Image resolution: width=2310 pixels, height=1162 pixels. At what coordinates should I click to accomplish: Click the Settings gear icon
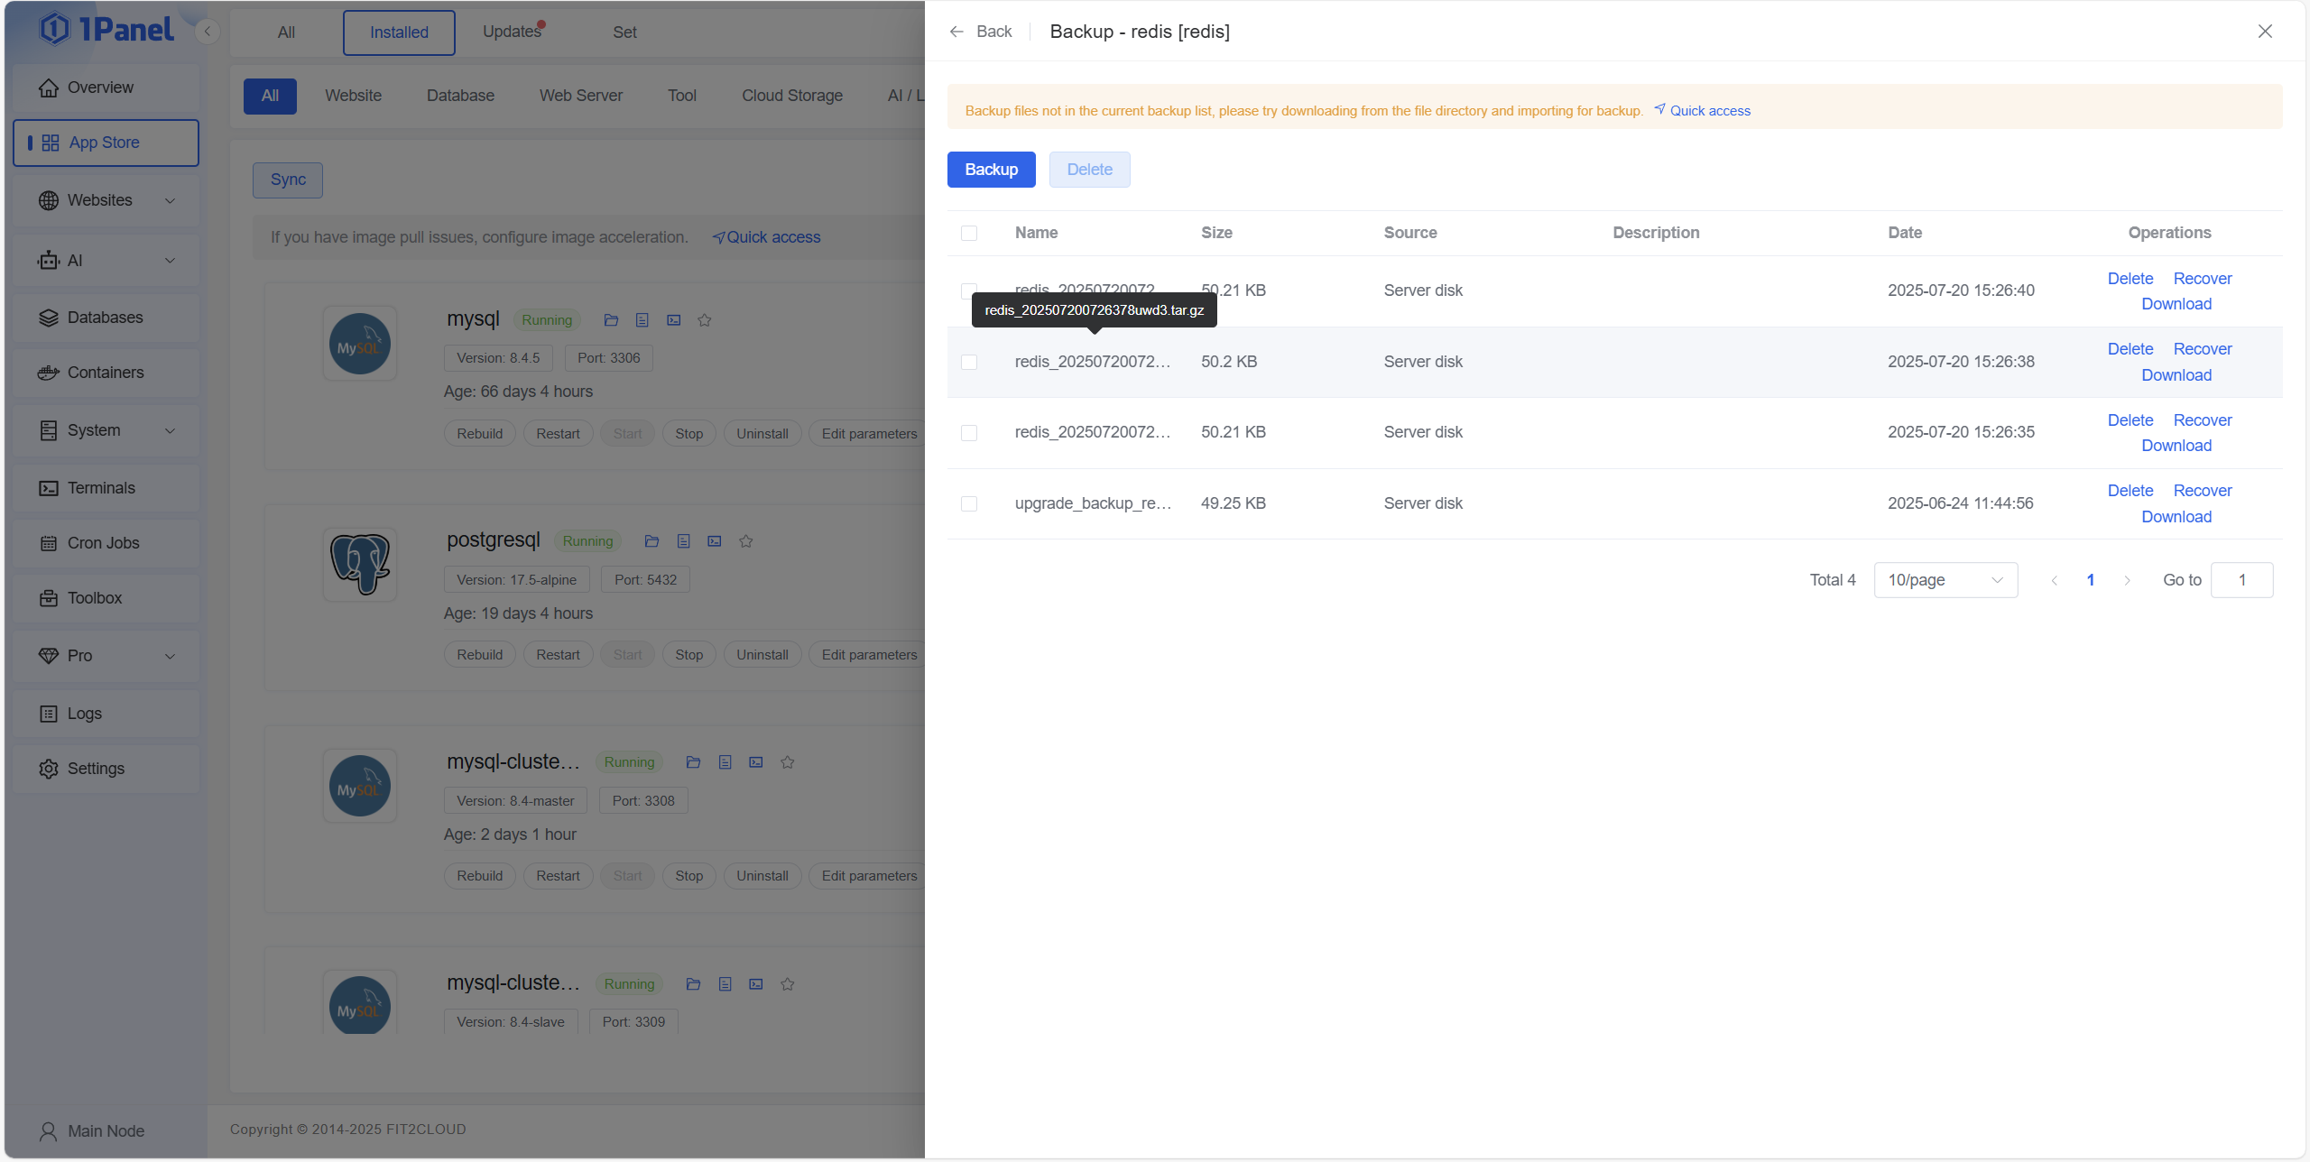49,769
